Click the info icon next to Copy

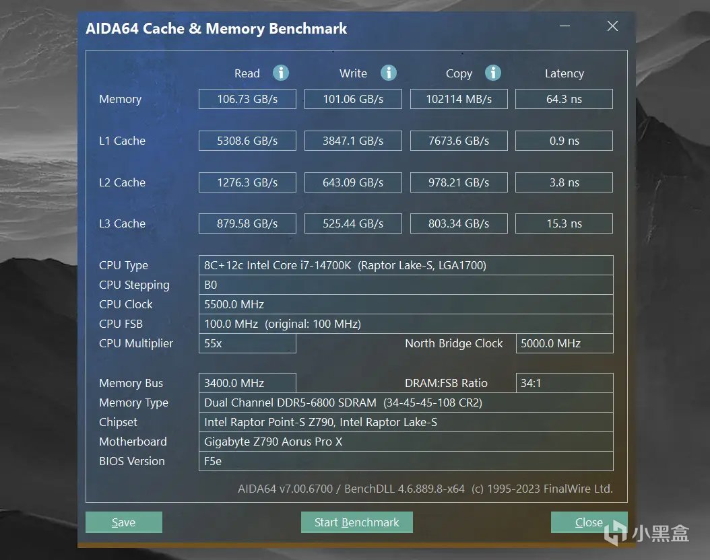point(492,73)
